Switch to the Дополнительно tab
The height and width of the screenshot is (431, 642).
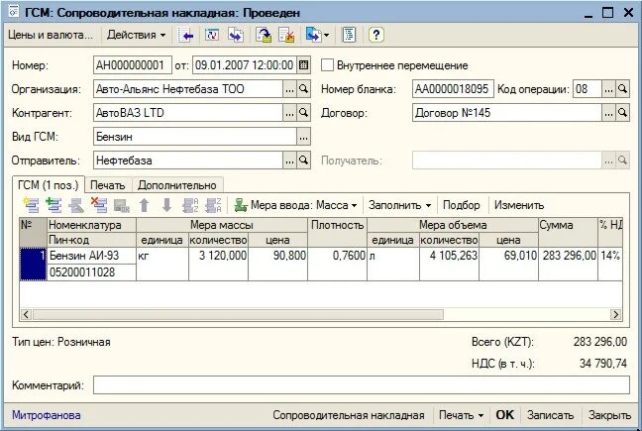tap(177, 185)
